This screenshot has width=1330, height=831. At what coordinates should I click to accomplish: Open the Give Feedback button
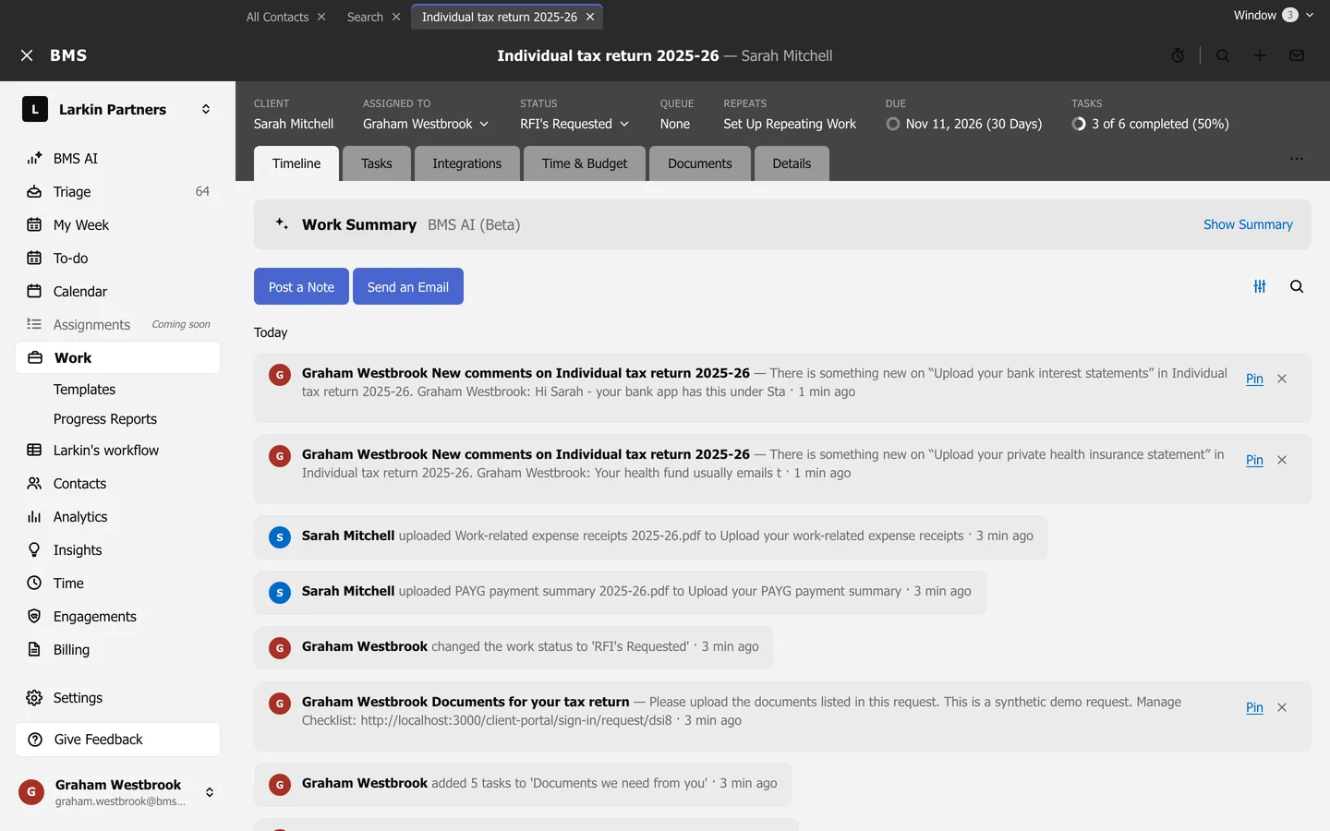pos(118,740)
